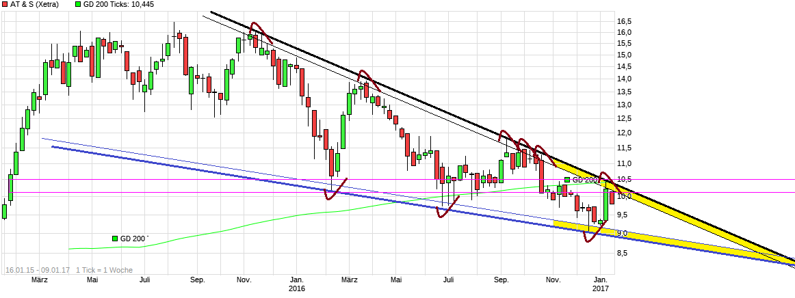Click the '2016' year label
Viewport: 795px width, 298px height.
coord(297,288)
